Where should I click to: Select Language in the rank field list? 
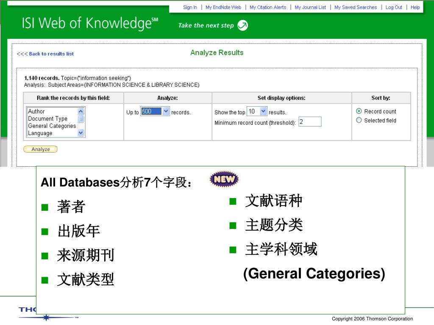[x=40, y=133]
